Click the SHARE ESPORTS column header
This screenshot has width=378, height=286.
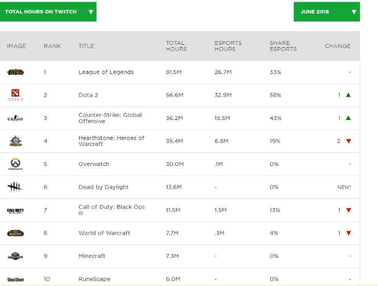click(x=283, y=46)
